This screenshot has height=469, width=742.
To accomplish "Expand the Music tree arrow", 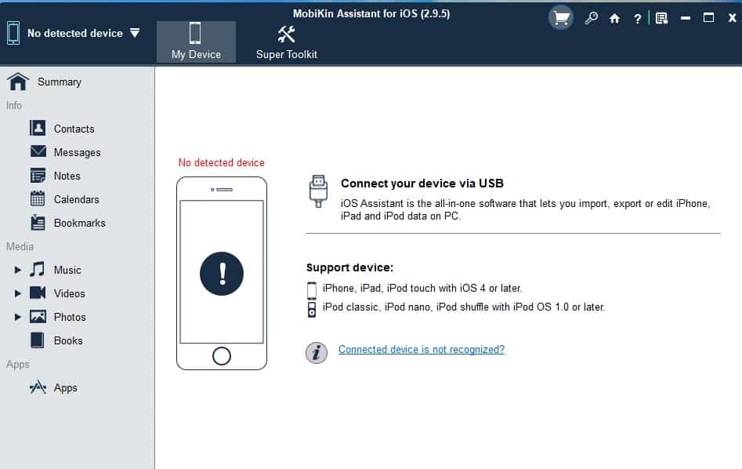I will pos(18,270).
